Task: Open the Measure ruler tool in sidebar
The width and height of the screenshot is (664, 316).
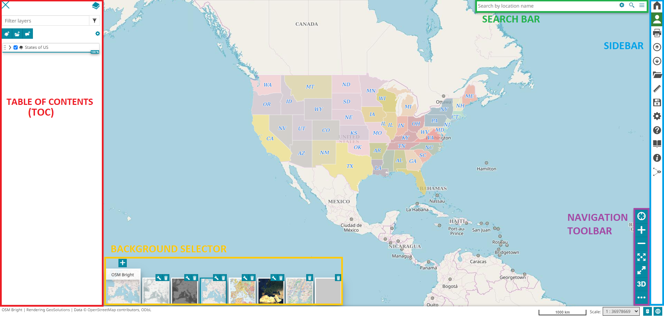Action: pos(657,89)
